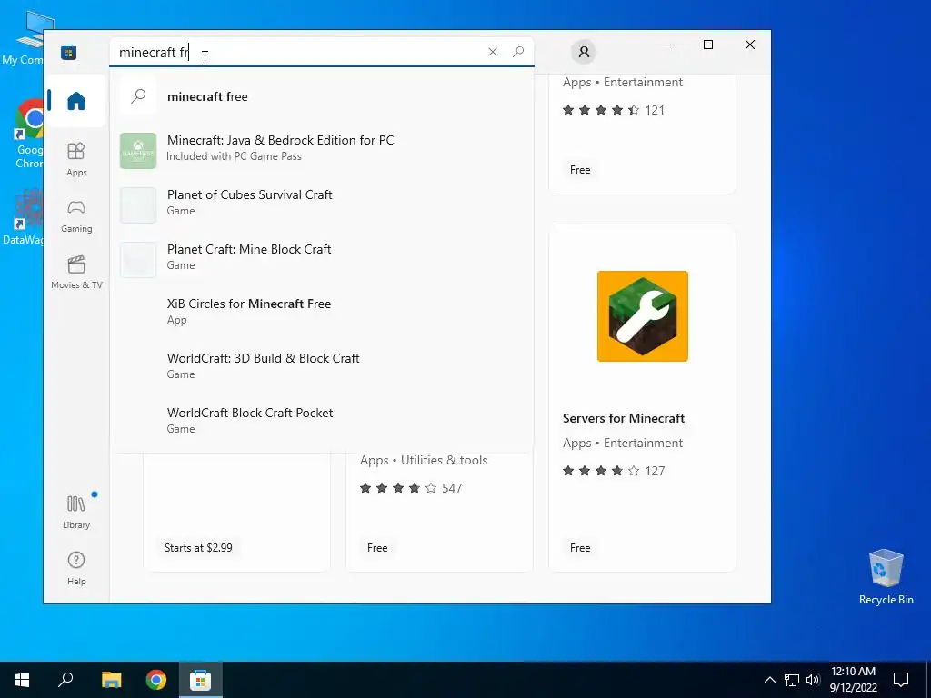This screenshot has height=698, width=931.
Task: Click Free button on Utilities & tools card
Action: [x=377, y=548]
